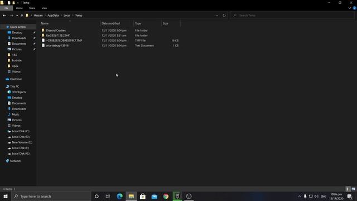The height and width of the screenshot is (201, 357).
Task: Refresh the Temp folder view
Action: pyautogui.click(x=224, y=16)
